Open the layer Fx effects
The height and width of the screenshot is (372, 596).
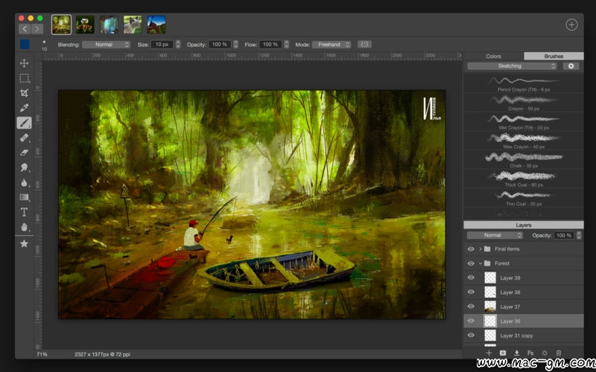click(530, 353)
